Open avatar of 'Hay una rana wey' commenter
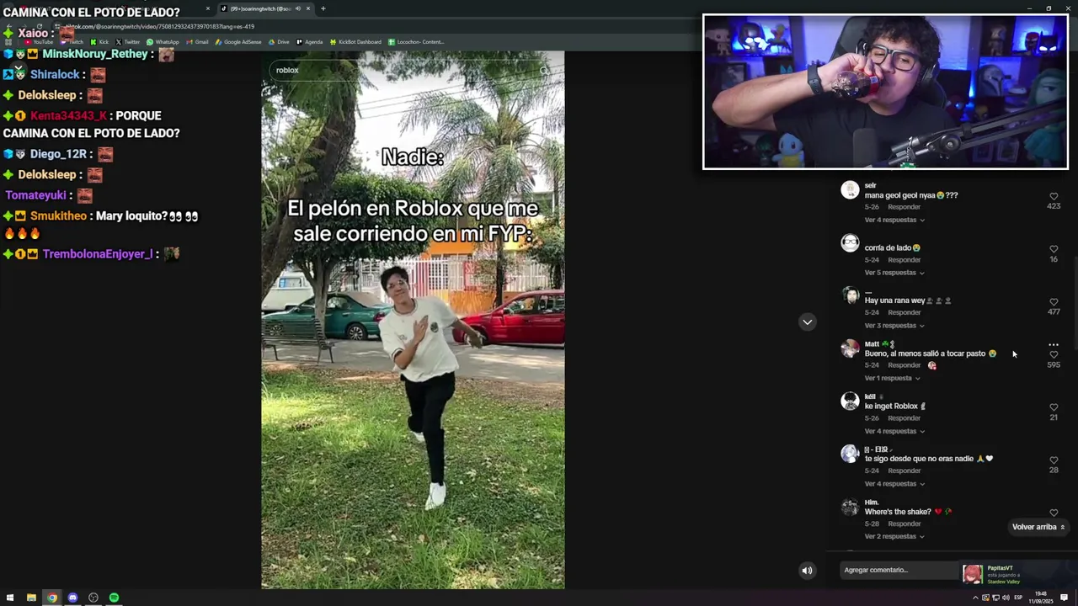Screen dimensions: 1078x606 tap(850, 295)
